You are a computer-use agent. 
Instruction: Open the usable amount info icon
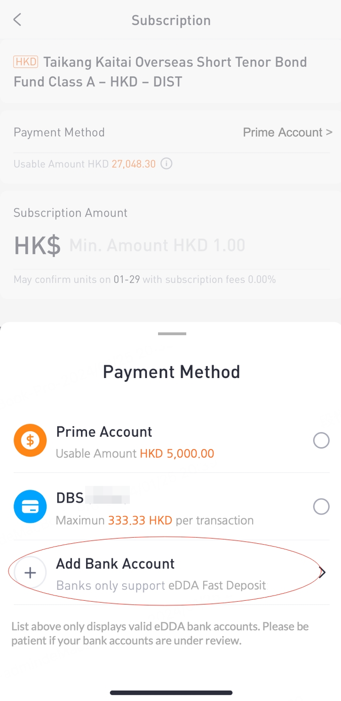(x=166, y=164)
